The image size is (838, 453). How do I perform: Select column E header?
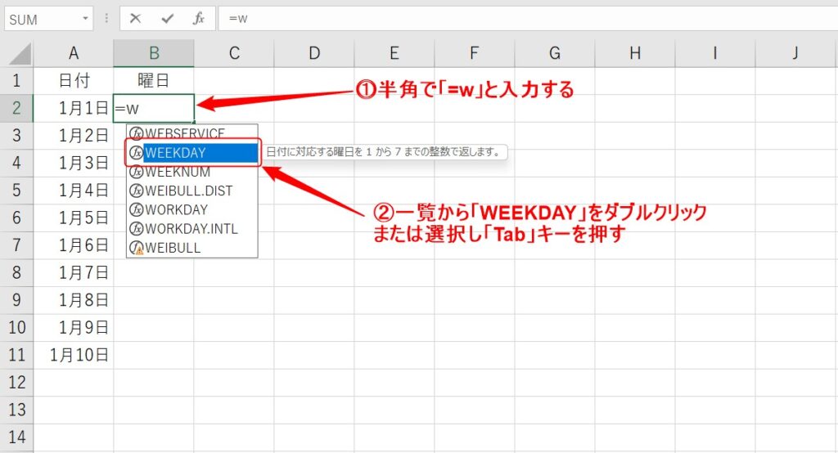394,53
